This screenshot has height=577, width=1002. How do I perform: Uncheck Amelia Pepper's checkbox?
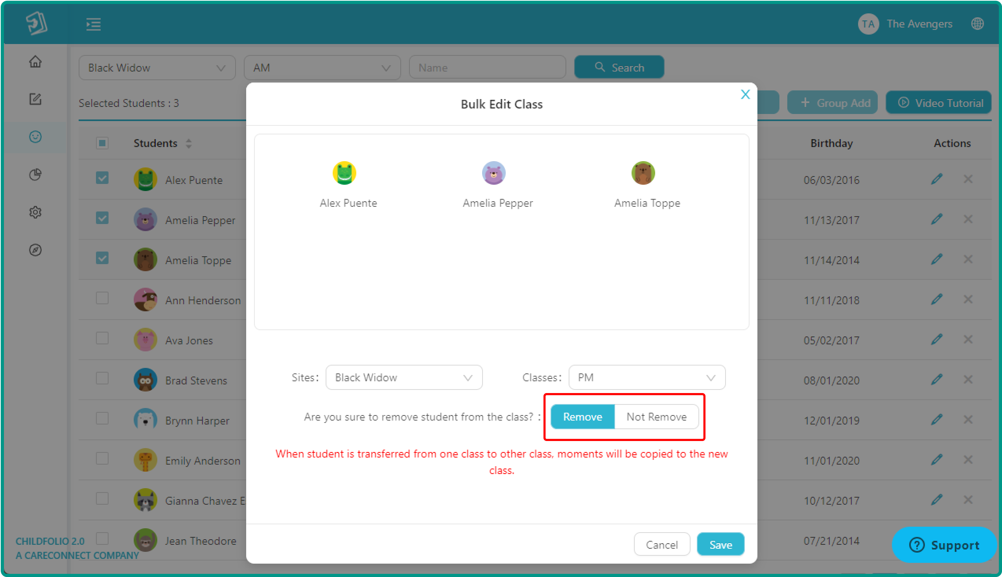[x=102, y=218]
